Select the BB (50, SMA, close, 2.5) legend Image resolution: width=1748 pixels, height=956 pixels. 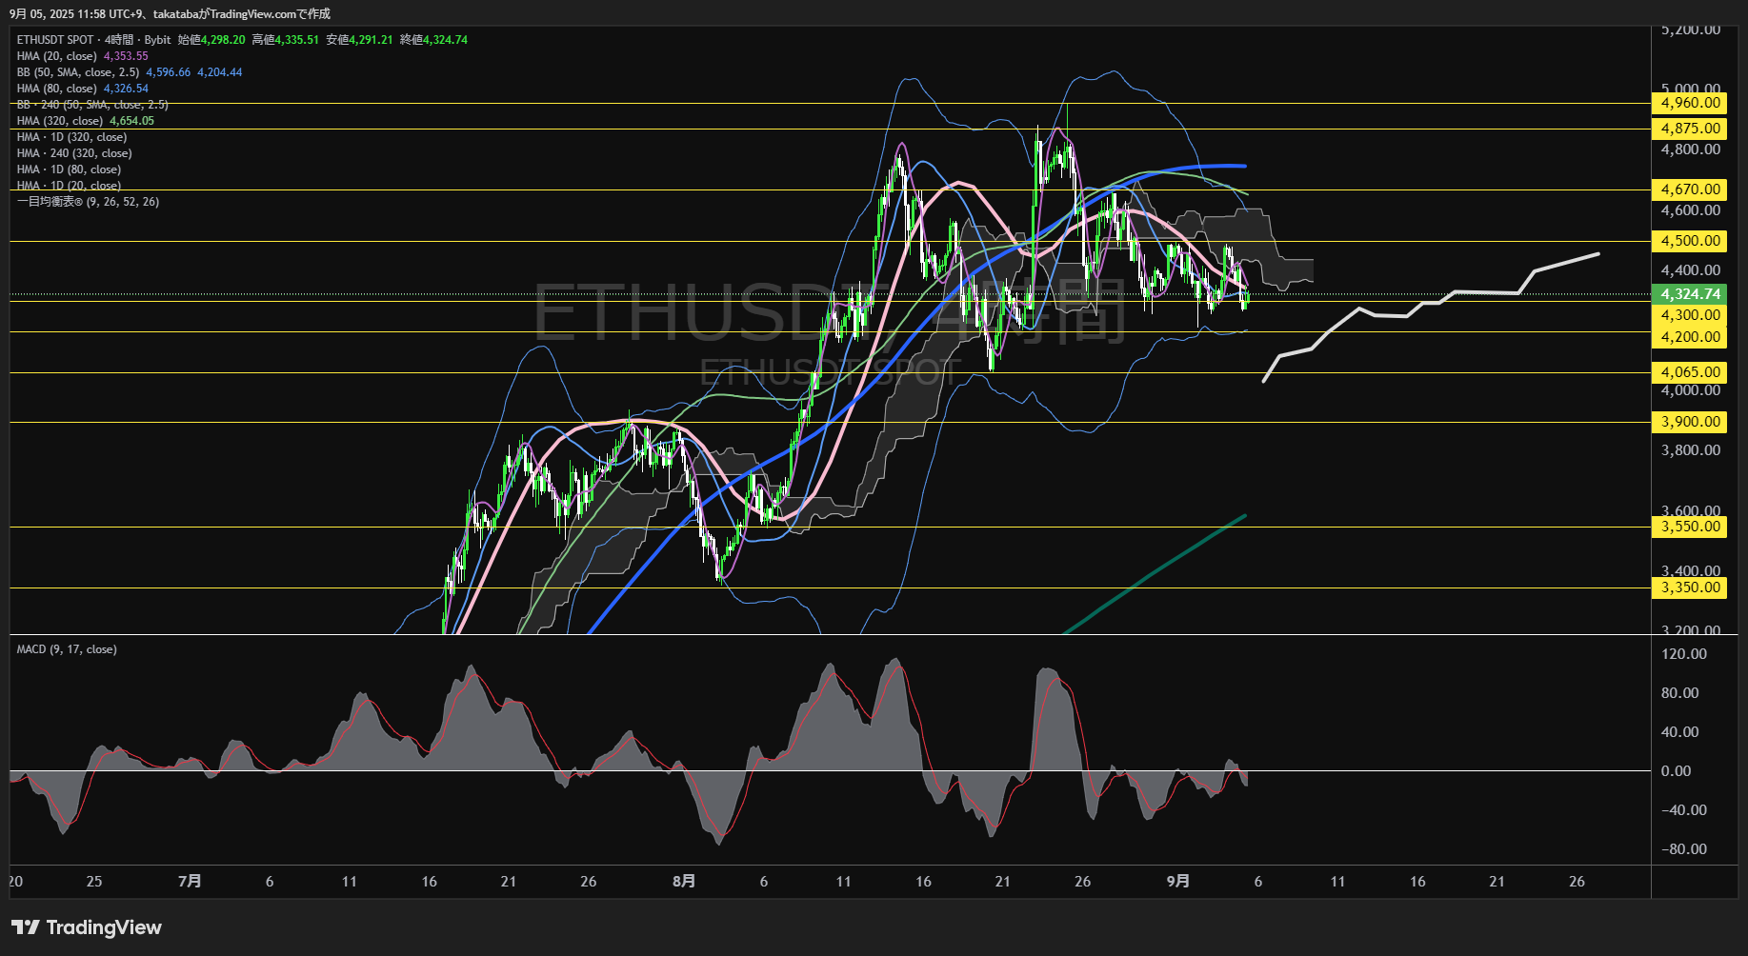pyautogui.click(x=78, y=72)
